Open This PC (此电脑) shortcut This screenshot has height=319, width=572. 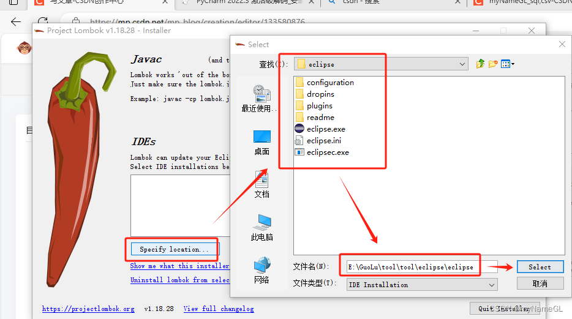262,228
